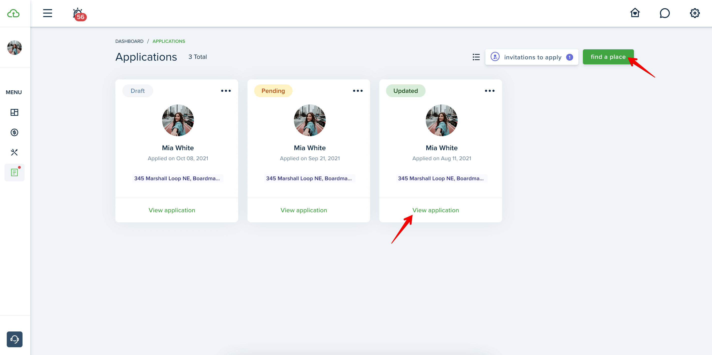
Task: Click the invitations person icon
Action: (495, 57)
